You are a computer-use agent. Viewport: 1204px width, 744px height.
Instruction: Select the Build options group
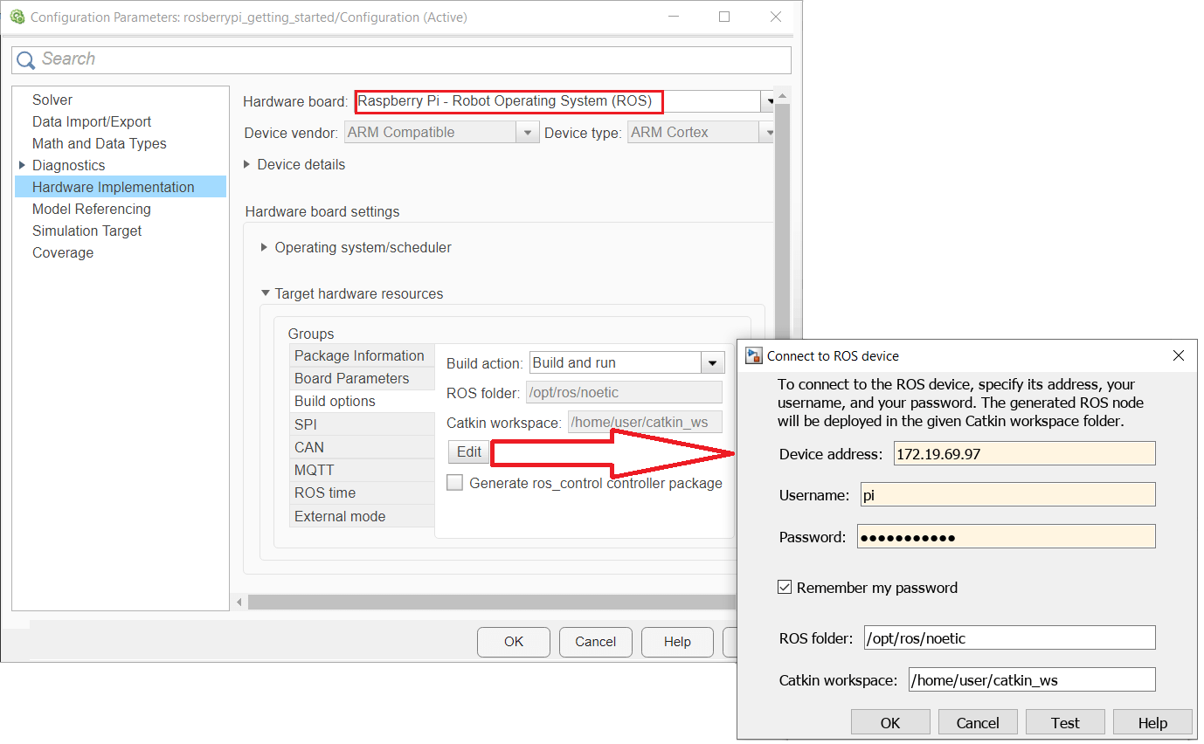[362, 401]
